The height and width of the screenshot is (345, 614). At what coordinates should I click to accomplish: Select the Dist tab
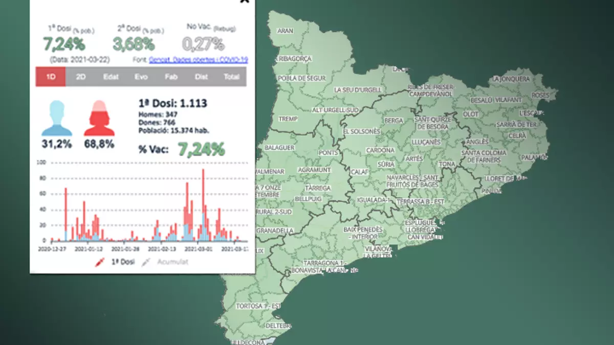[201, 77]
